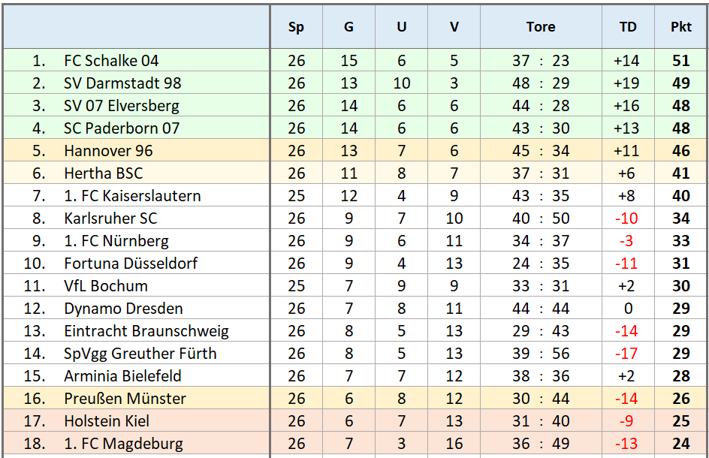Click the Pkt column header
The image size is (709, 458).
681,27
